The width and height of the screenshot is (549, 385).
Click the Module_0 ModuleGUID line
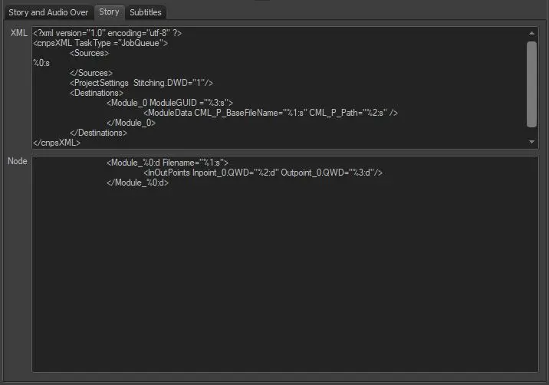(169, 103)
